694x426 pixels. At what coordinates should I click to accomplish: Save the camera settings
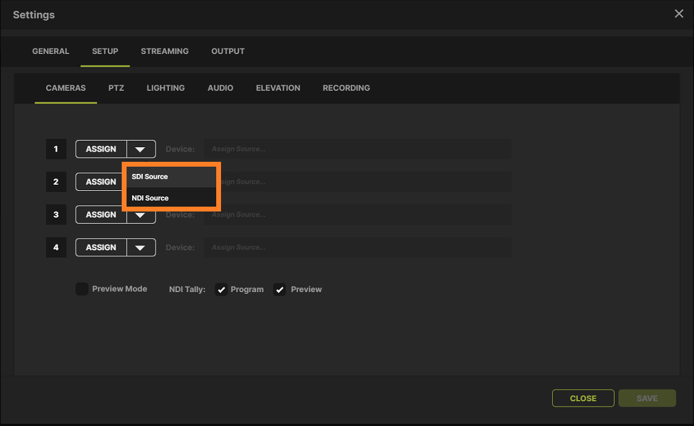pos(647,398)
